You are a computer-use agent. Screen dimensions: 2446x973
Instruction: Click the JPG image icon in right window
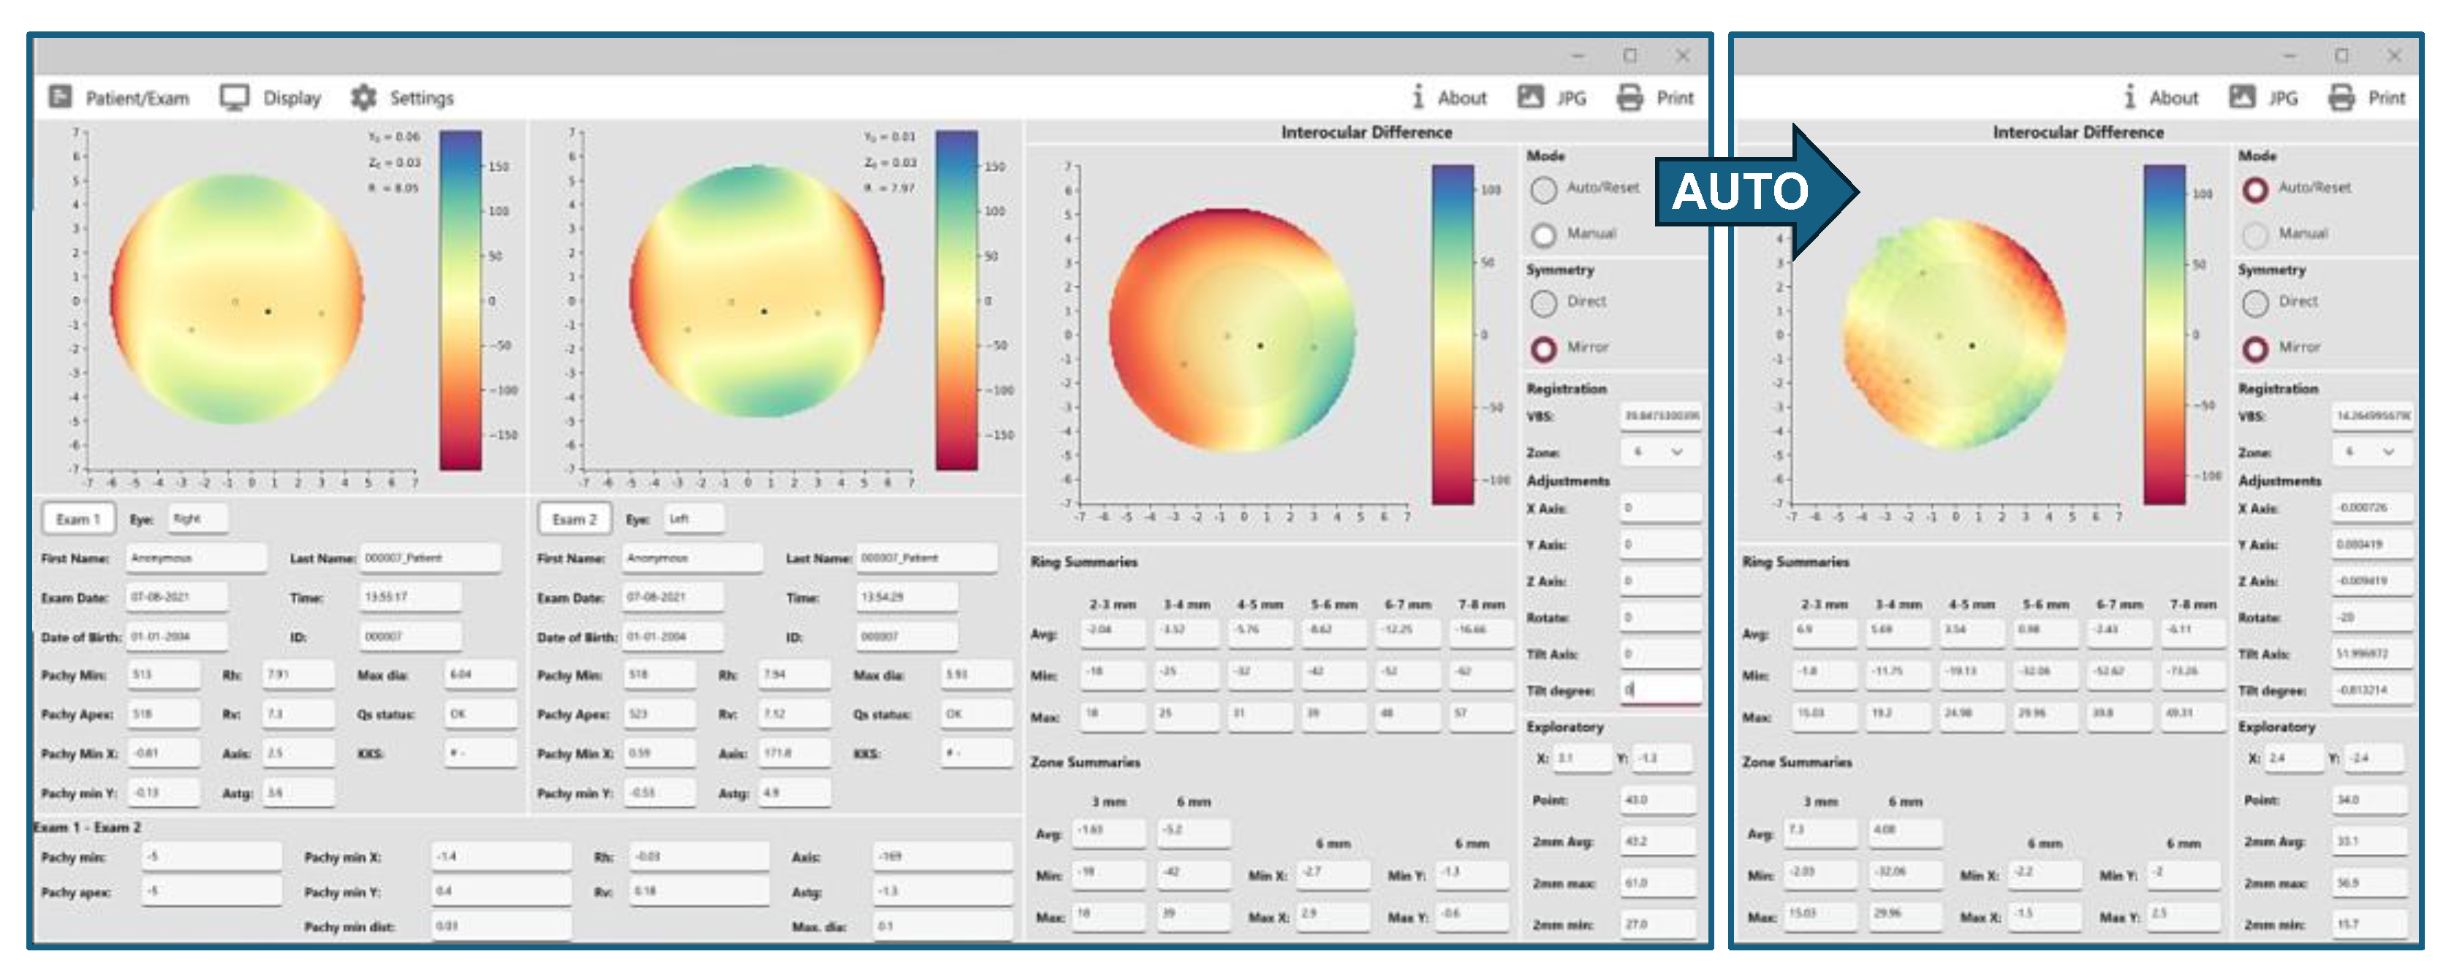point(2242,97)
